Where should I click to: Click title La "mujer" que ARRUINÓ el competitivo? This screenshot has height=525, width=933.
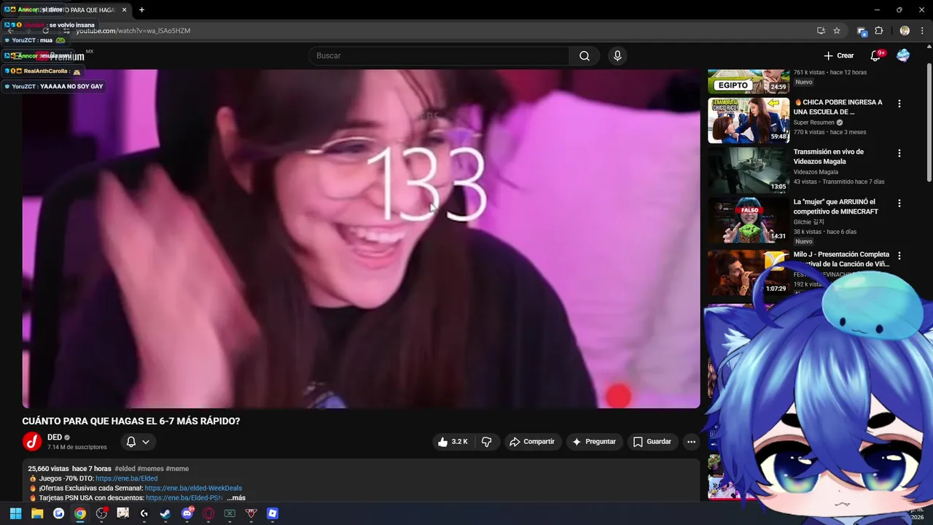(835, 206)
